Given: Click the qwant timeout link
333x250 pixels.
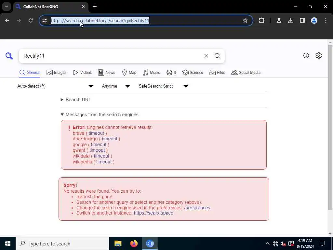Looking at the screenshot, I should click(x=97, y=150).
